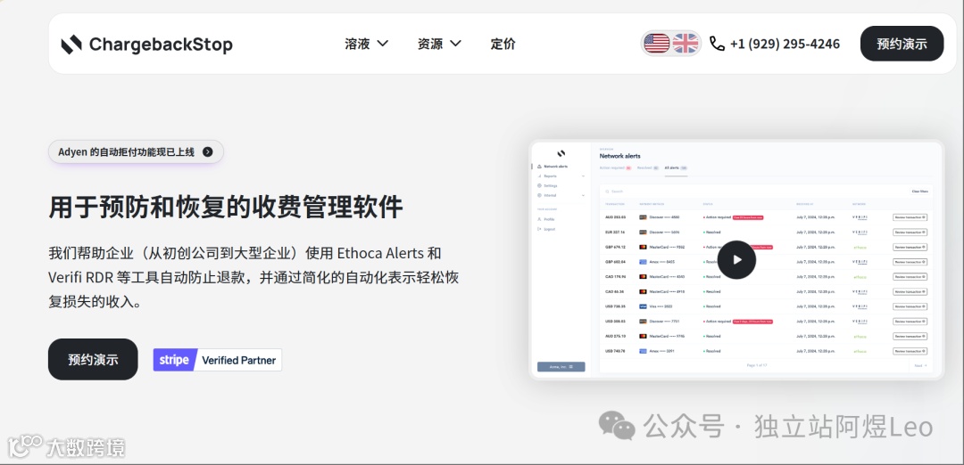Switch to the Resolved tab

pos(648,167)
